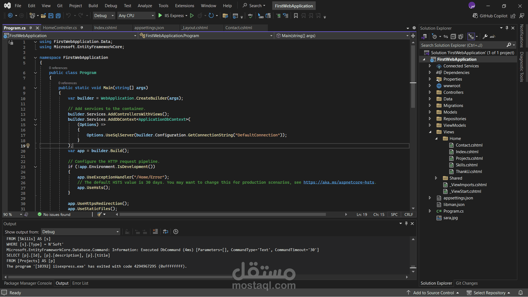Image resolution: width=528 pixels, height=297 pixels.
Task: Click Collapse All icon in Solution Explorer
Action: (x=453, y=37)
